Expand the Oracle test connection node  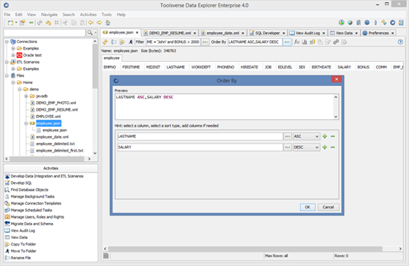(x=13, y=55)
